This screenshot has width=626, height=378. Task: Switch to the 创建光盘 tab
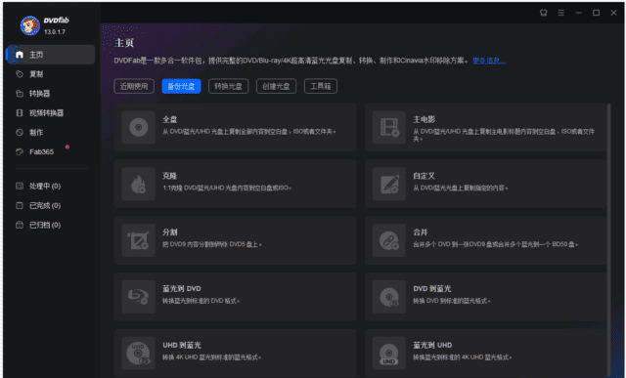pyautogui.click(x=276, y=86)
